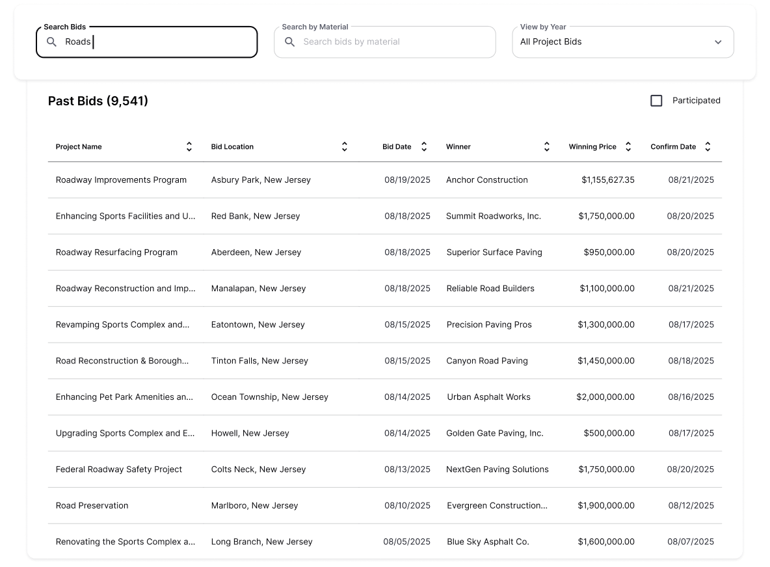Image resolution: width=770 pixels, height=567 pixels.
Task: Sort by Confirm Date arrows
Action: 708,147
